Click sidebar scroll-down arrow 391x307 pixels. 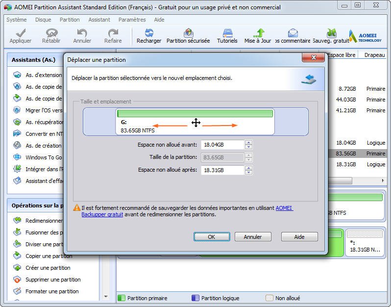(106, 297)
